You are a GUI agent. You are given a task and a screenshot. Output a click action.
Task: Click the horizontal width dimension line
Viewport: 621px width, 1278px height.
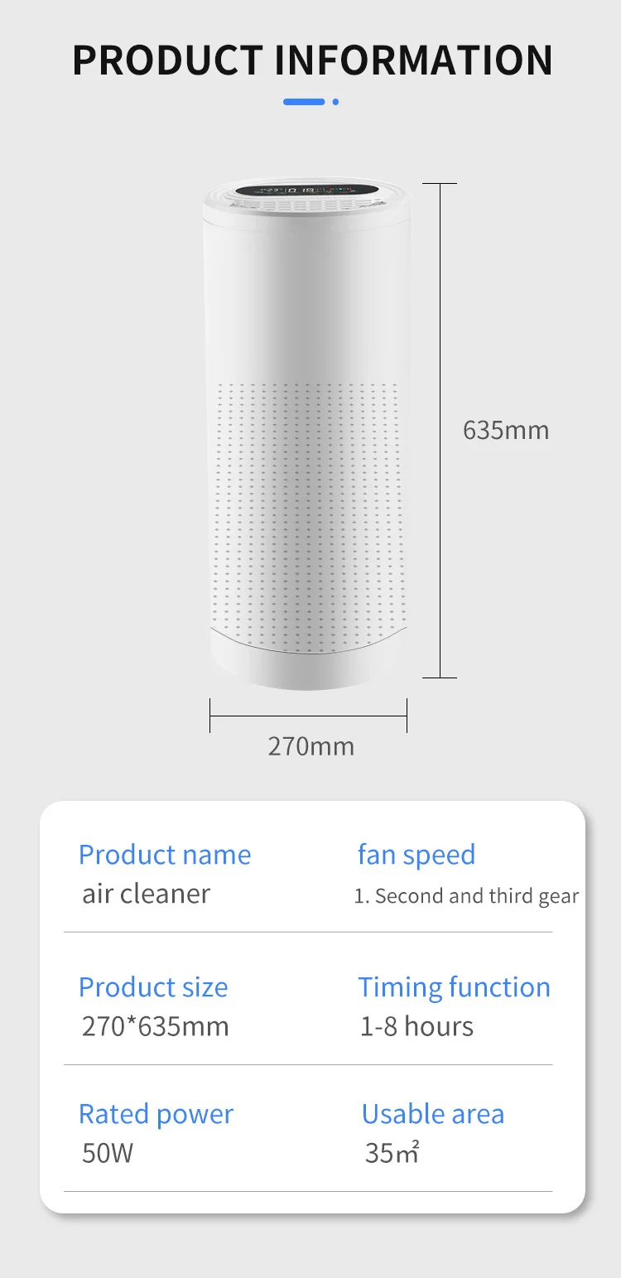(308, 716)
